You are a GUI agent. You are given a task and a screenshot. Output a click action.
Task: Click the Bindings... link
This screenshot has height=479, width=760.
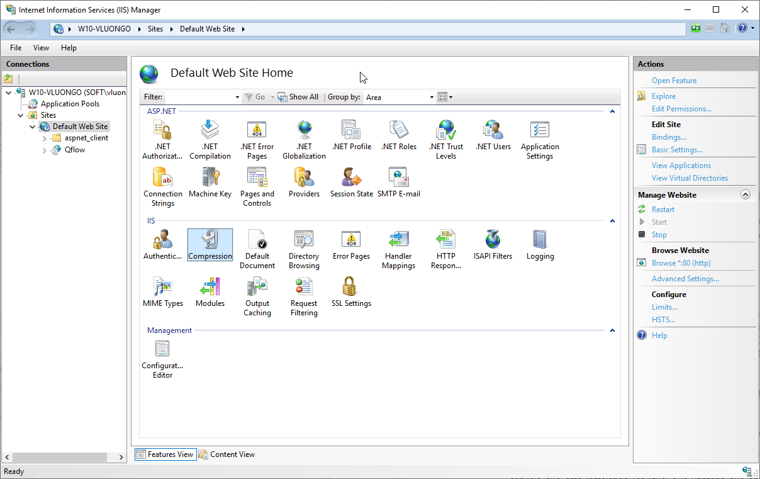coord(669,137)
